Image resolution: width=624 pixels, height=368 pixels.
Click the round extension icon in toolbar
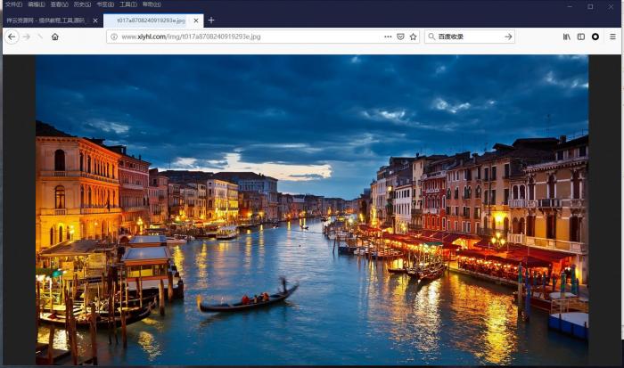(595, 37)
